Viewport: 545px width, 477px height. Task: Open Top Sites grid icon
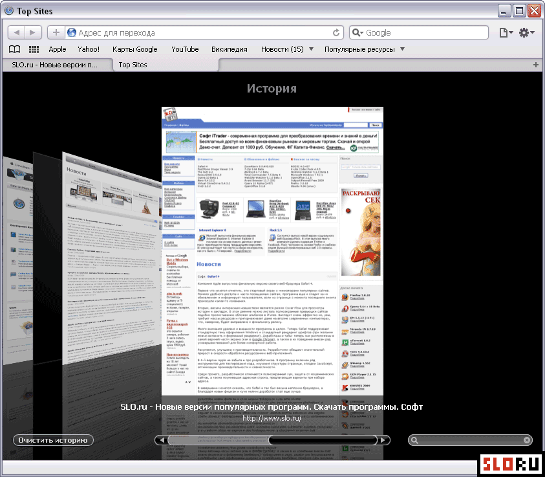pos(34,49)
